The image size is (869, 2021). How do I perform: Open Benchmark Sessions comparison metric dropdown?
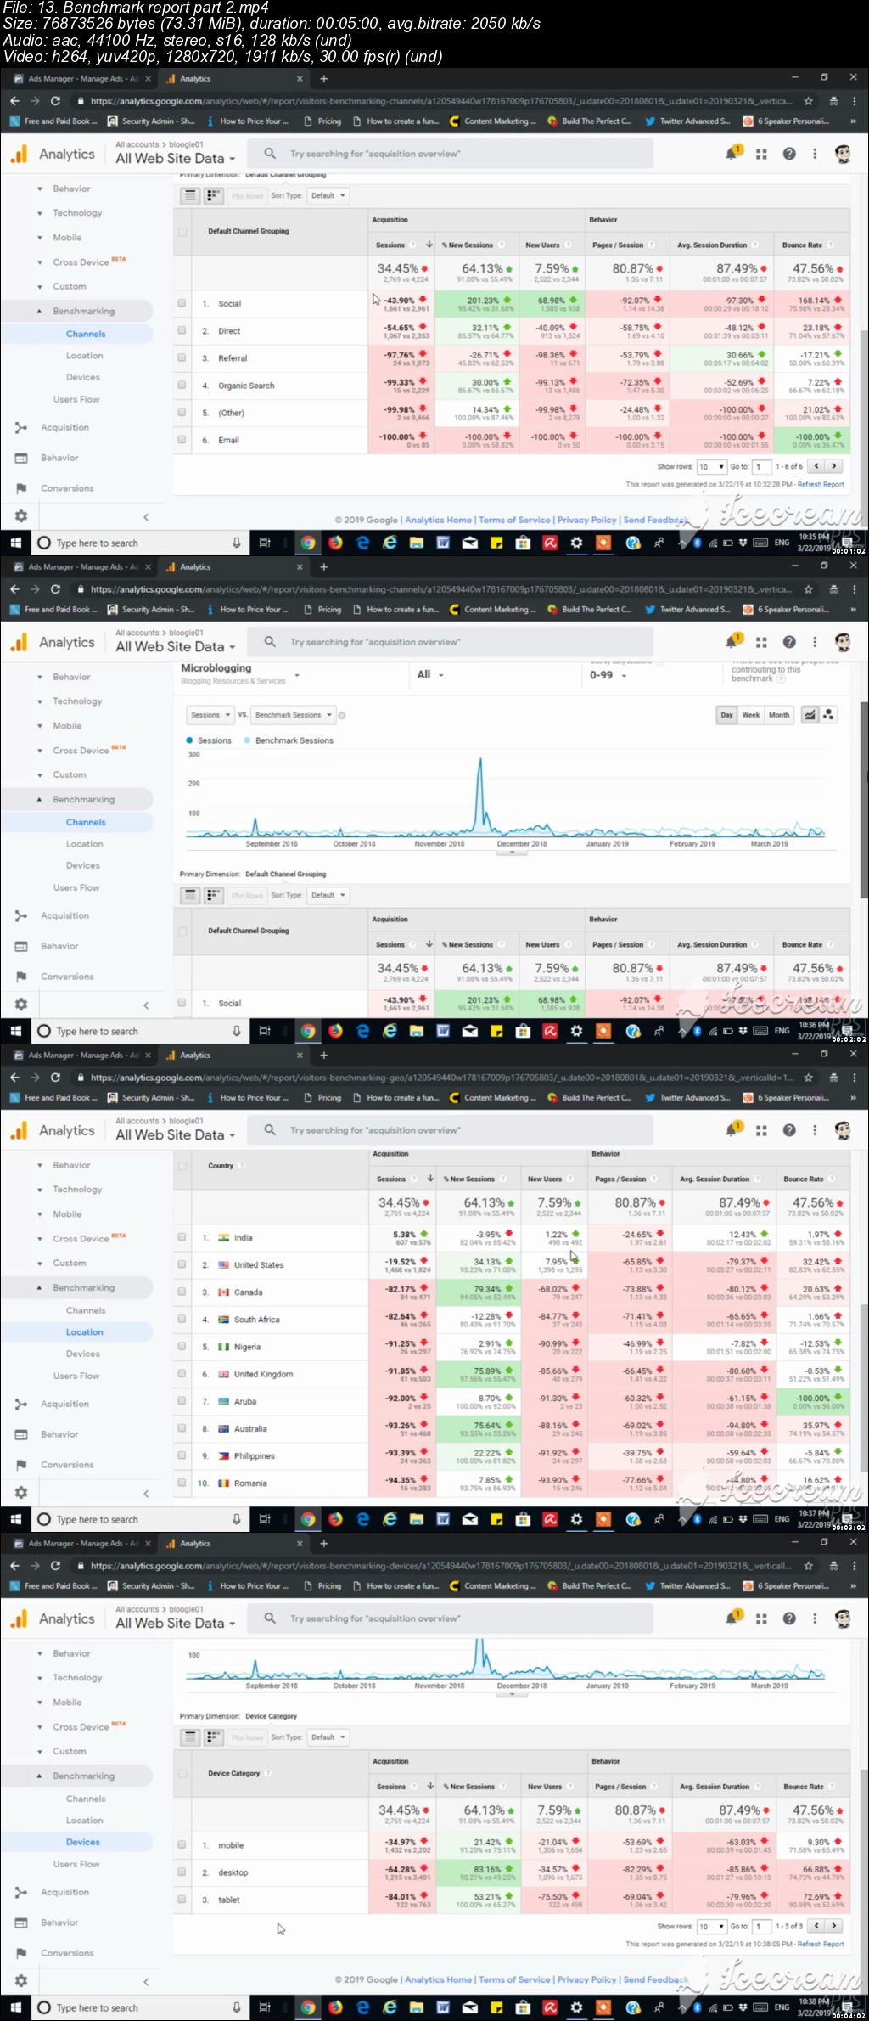(x=294, y=715)
